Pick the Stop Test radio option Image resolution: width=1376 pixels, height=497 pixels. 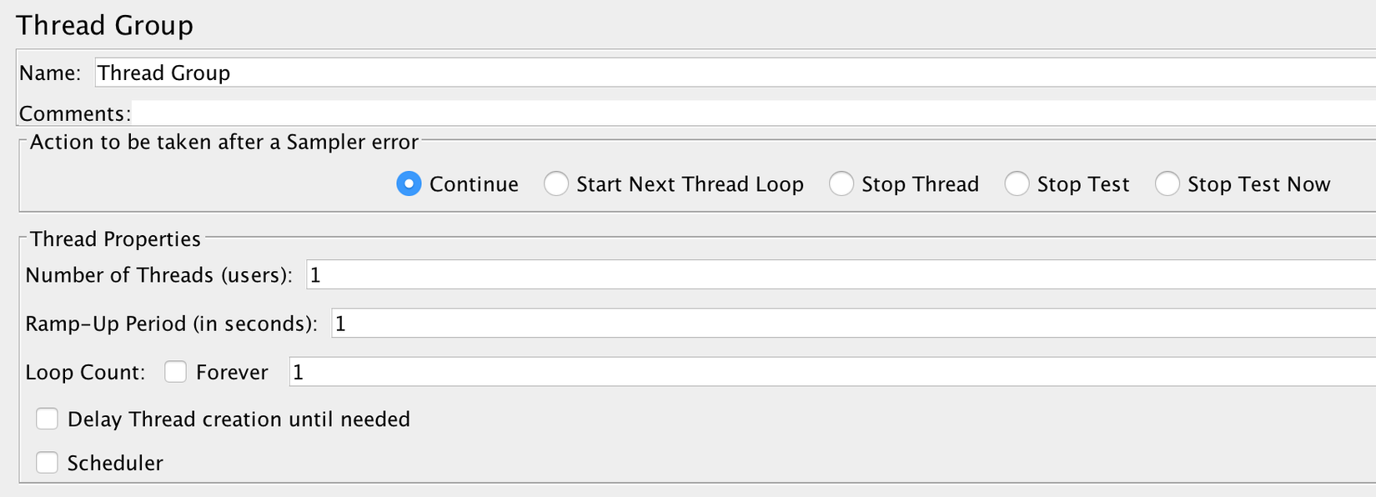coord(1017,183)
